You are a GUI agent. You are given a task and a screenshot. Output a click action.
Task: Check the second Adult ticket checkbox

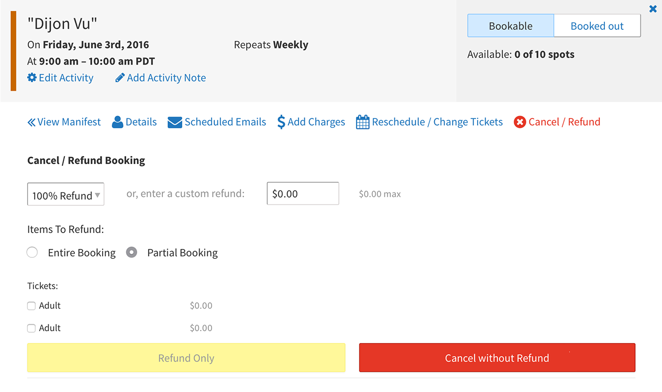click(x=31, y=329)
